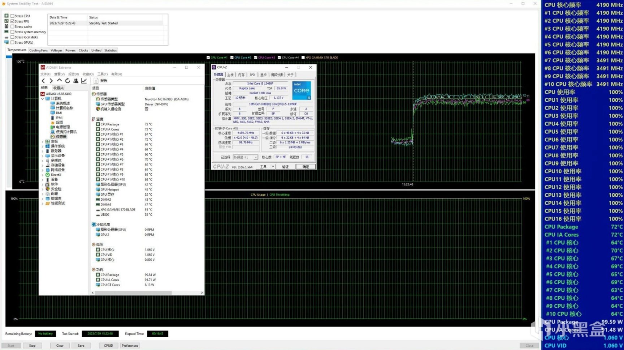Switch to the Statistics tab
This screenshot has width=624, height=350.
110,50
